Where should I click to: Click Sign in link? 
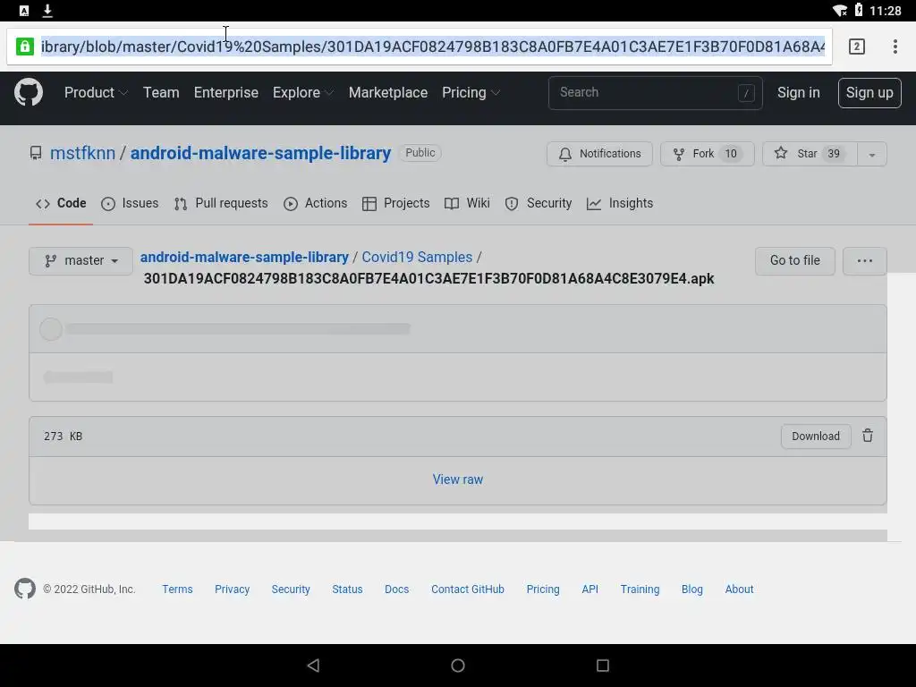click(798, 92)
